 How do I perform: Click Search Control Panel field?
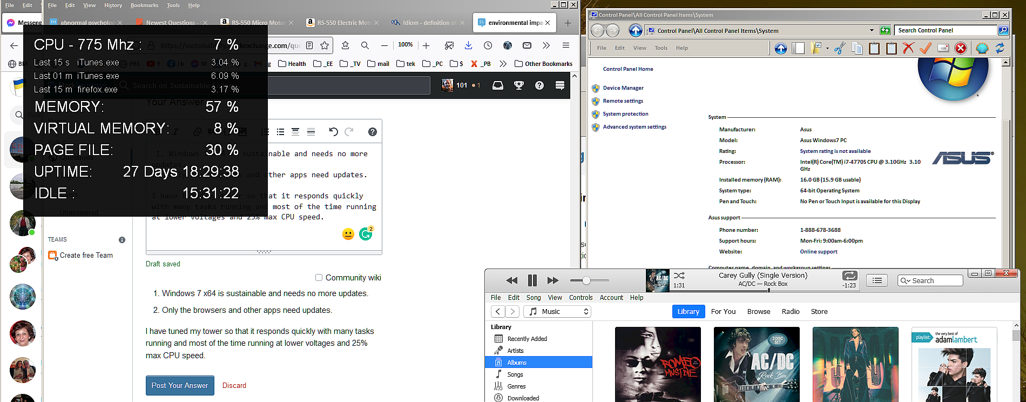point(945,30)
